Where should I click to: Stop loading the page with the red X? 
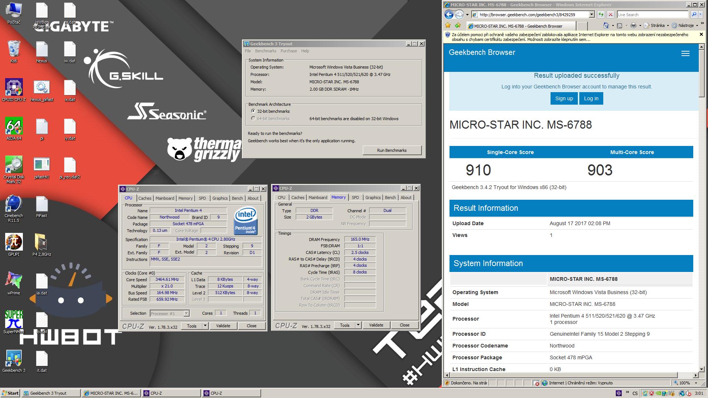pos(610,14)
